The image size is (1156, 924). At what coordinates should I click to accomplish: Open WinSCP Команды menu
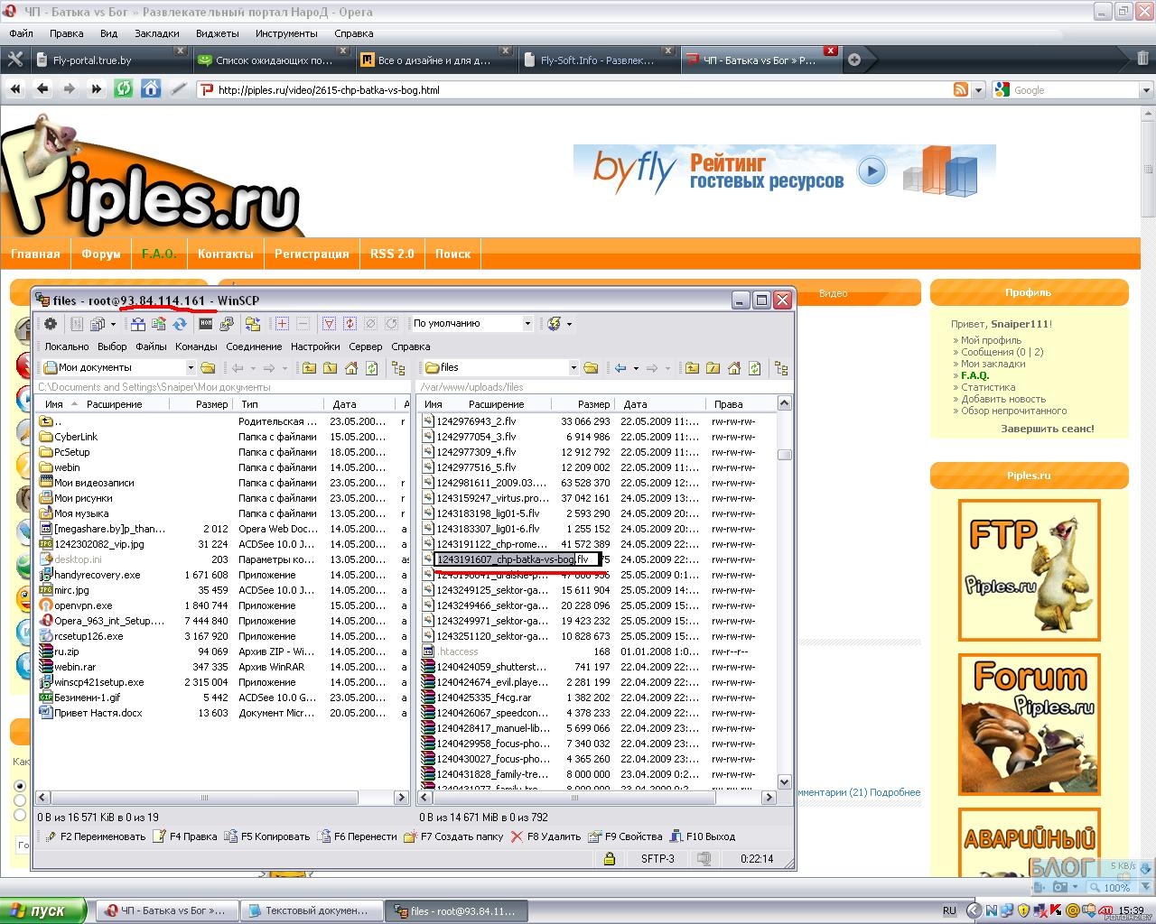[196, 346]
